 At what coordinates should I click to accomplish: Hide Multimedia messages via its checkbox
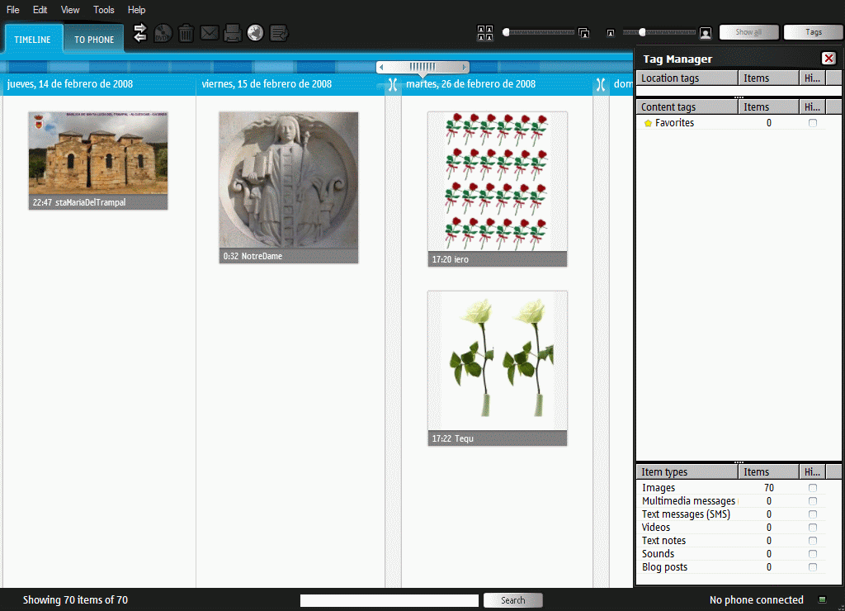pyautogui.click(x=813, y=500)
